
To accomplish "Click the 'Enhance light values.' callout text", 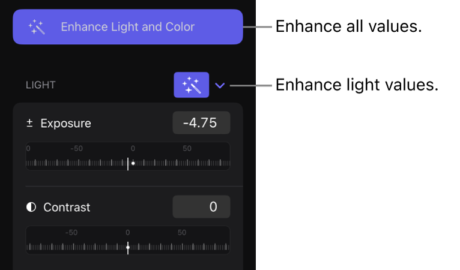I will coord(357,85).
